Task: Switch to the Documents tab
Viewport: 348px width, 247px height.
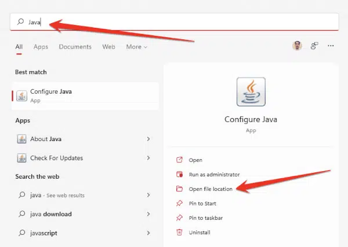Action: click(x=75, y=47)
